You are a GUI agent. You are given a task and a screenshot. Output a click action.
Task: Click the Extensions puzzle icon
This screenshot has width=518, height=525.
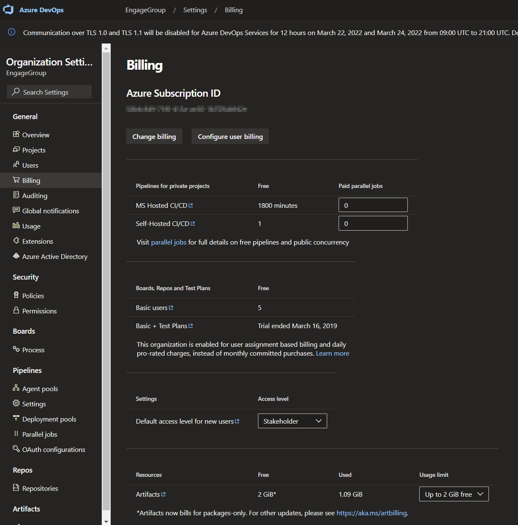pos(16,241)
